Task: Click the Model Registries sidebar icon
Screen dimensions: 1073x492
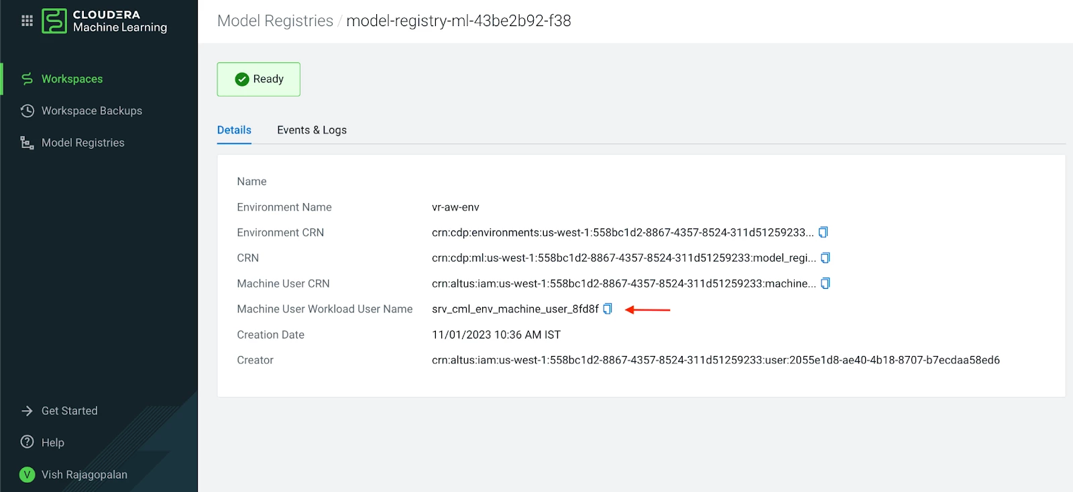Action: point(27,143)
